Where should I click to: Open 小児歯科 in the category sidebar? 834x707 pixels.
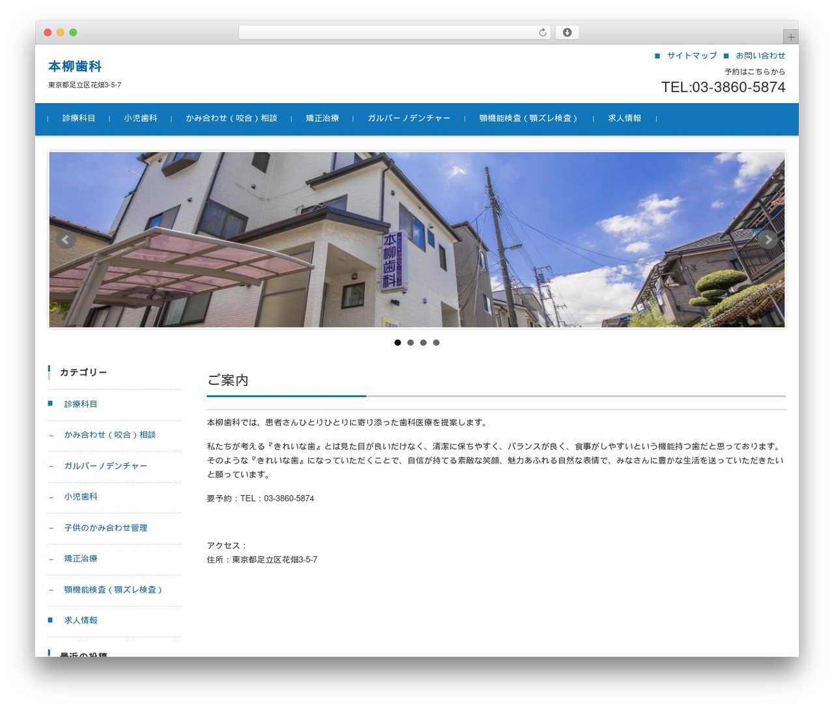(x=81, y=497)
